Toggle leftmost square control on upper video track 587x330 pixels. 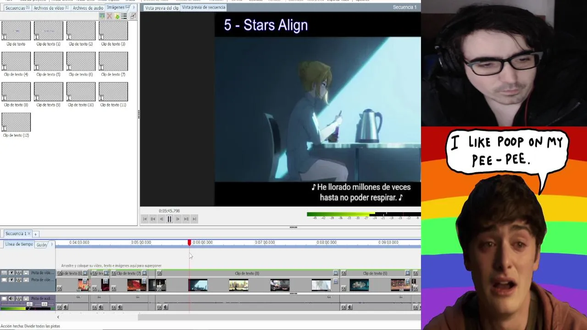(x=4, y=273)
